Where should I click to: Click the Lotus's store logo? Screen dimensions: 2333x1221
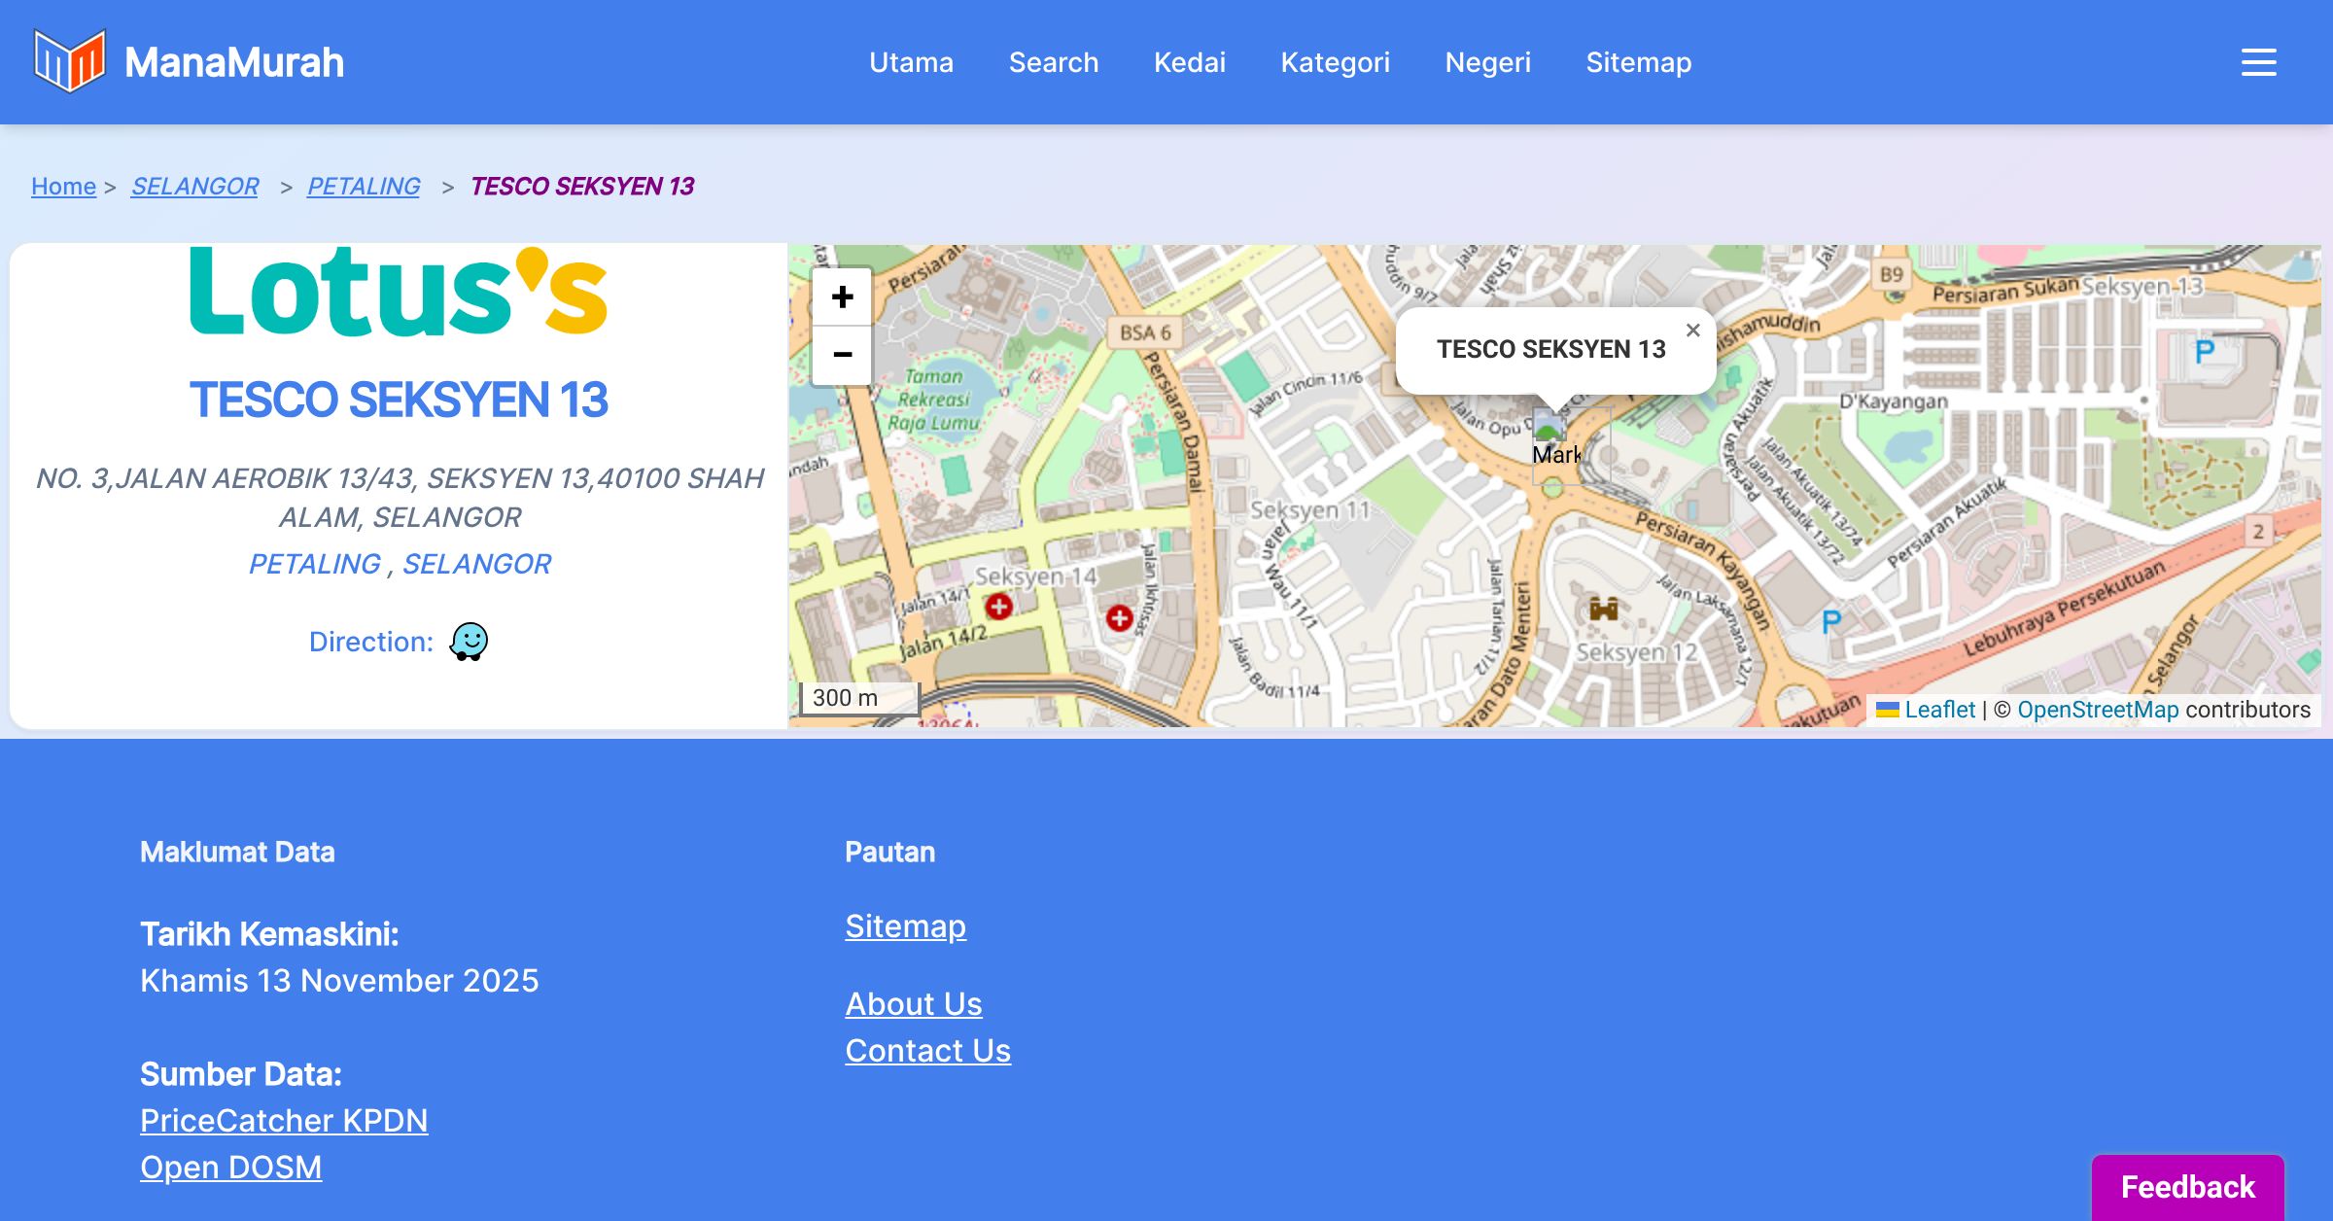[399, 291]
